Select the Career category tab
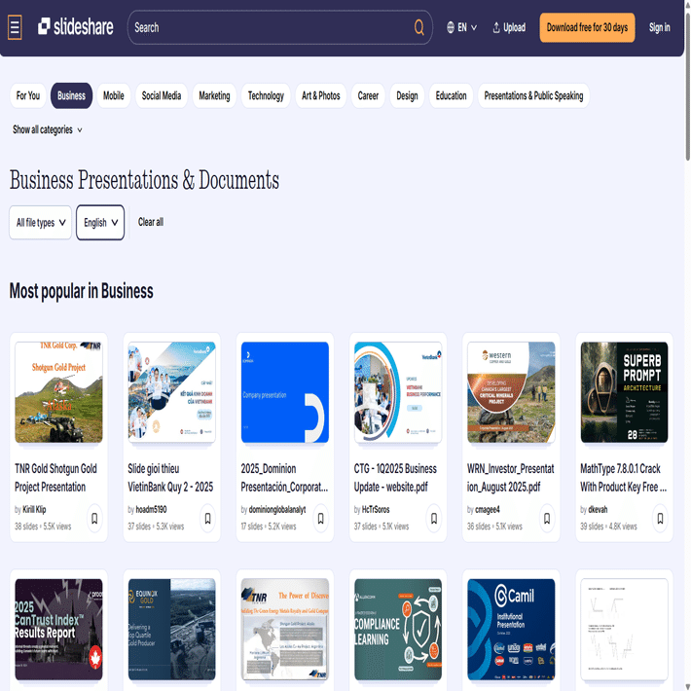The height and width of the screenshot is (691, 691). 368,95
